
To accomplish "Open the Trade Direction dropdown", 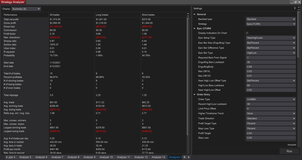I will point(271,118).
